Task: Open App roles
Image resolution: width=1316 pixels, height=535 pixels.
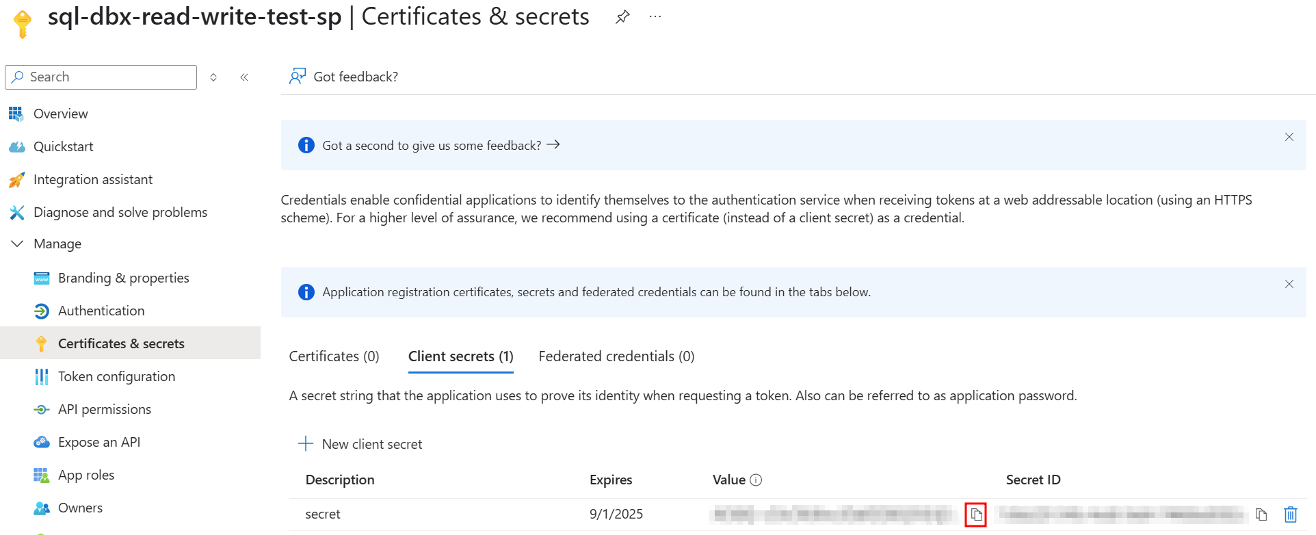Action: 86,475
